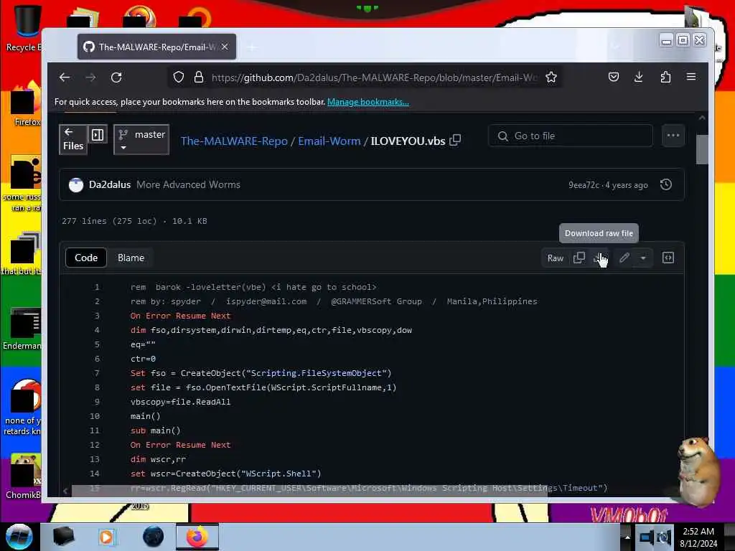View file history clock icon
Screen dimensions: 735x551
(x=666, y=184)
